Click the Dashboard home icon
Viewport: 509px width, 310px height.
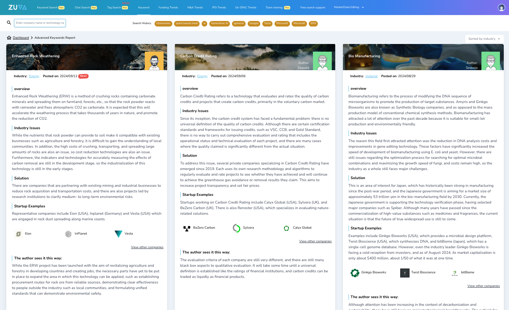[9, 38]
